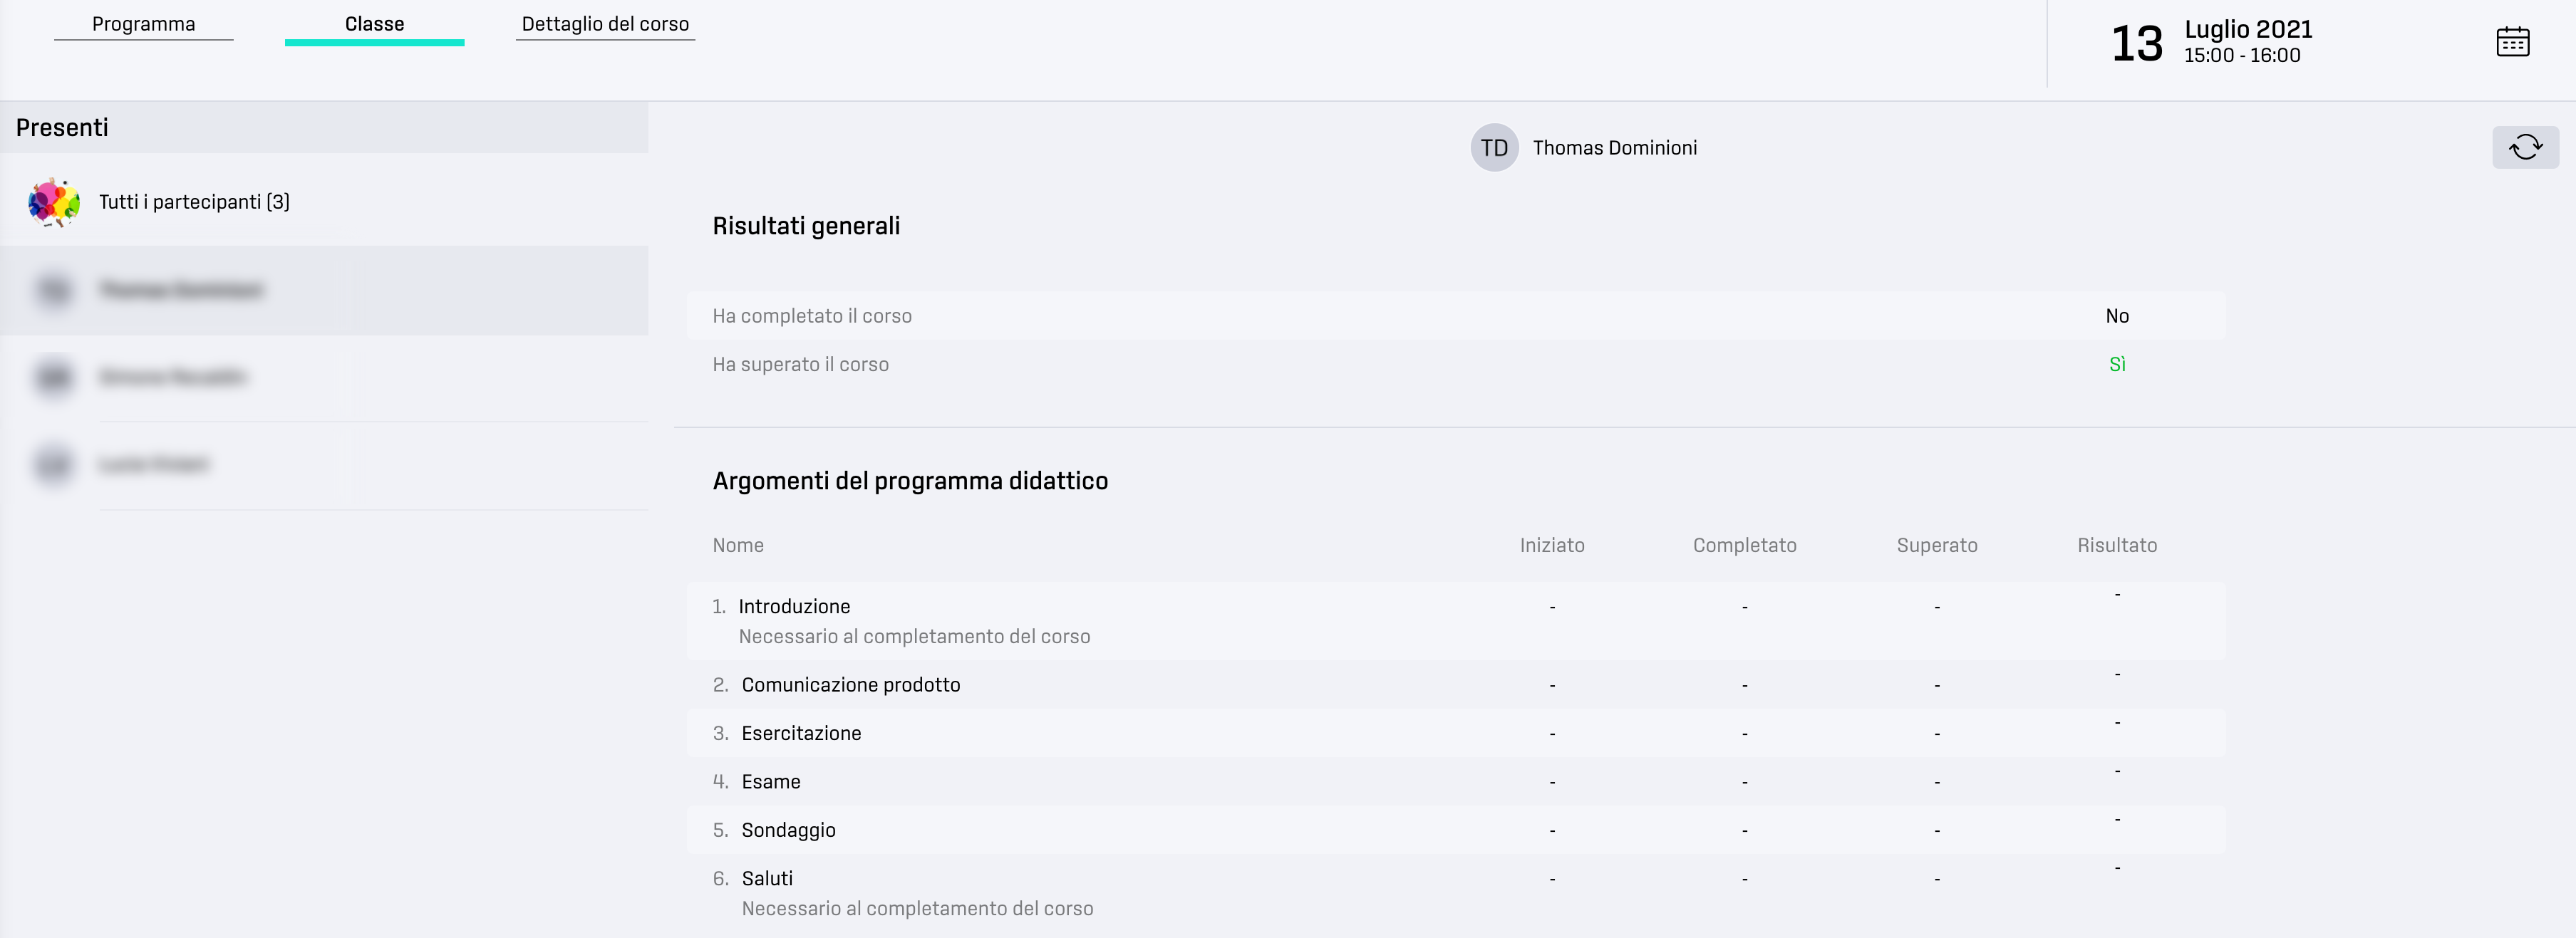Open the Dettaglio del corso tab
This screenshot has height=938, width=2576.
pos(605,24)
